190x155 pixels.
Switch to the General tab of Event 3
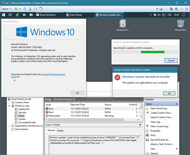pos(51,130)
